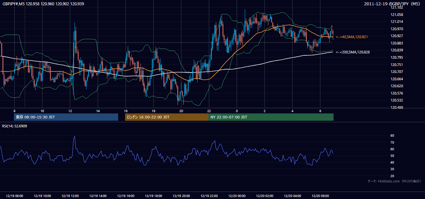Viewport: 425px width, 199px height.
Task: Click bottom date label 12/19 08:00
Action: click(x=15, y=196)
